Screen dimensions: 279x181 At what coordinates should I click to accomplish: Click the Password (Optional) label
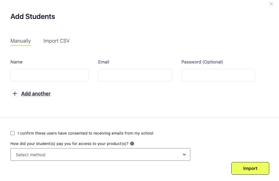202,62
